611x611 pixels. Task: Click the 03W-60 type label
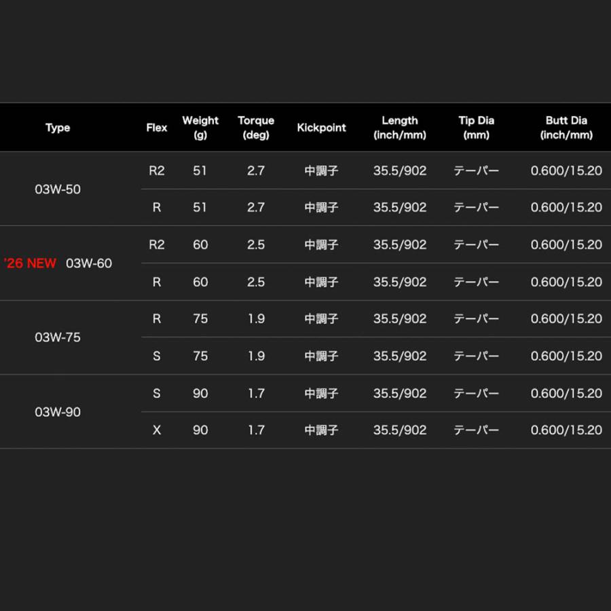point(89,263)
